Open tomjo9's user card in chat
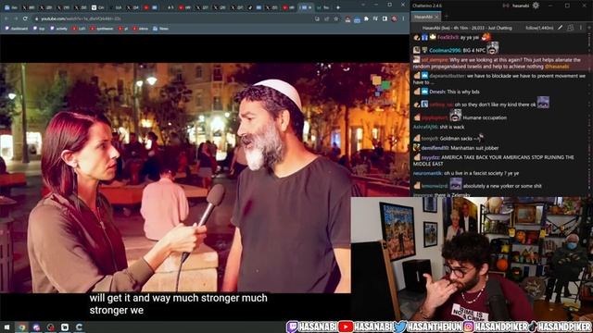 [430, 139]
